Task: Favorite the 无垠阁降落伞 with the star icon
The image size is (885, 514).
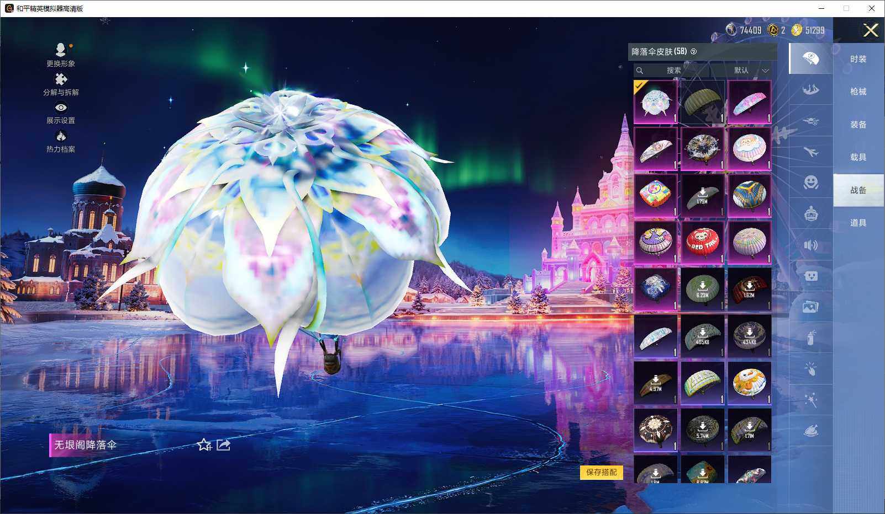Action: (x=204, y=445)
